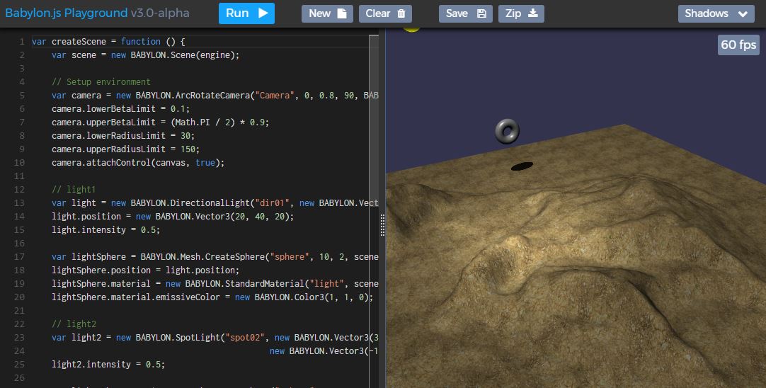Click the download arrow icon in Zip

(x=533, y=13)
